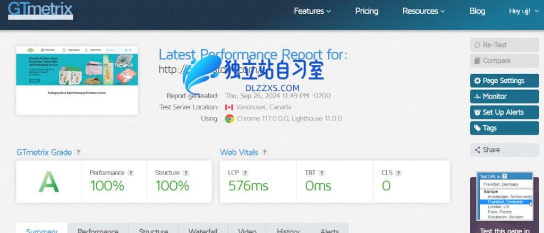Screen dimensions: 544x233
Task: Click the 100% Performance score
Action: click(x=107, y=186)
